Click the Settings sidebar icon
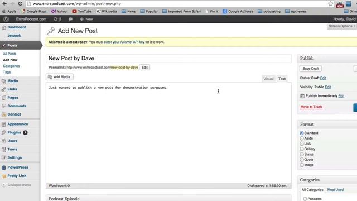The width and height of the screenshot is (357, 201). coord(4,157)
